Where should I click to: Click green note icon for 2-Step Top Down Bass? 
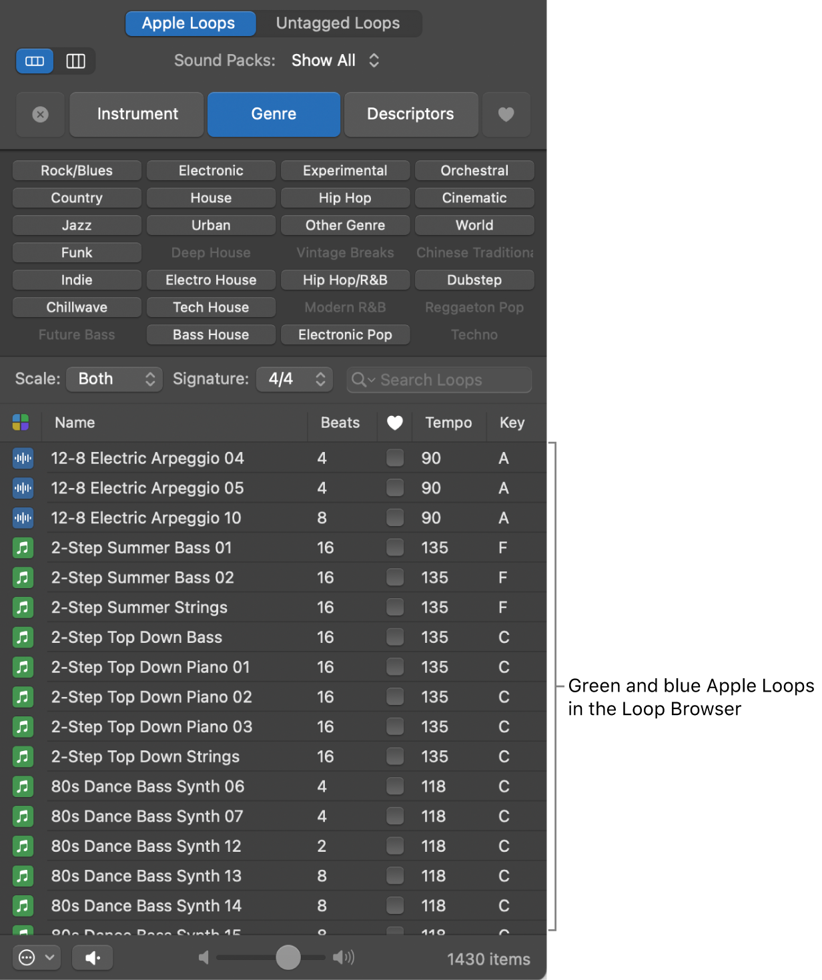tap(23, 638)
